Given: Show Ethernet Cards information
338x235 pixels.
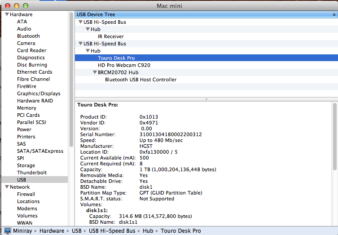Looking at the screenshot, I should 35,72.
